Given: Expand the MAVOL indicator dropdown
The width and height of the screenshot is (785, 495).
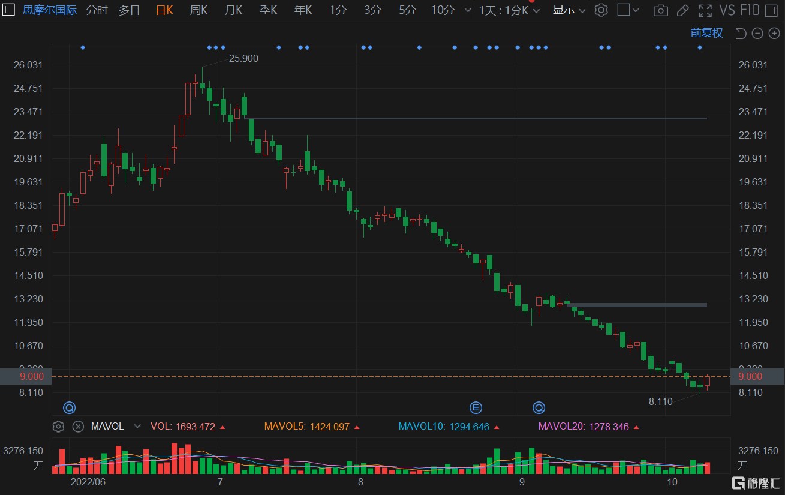Looking at the screenshot, I should [137, 427].
